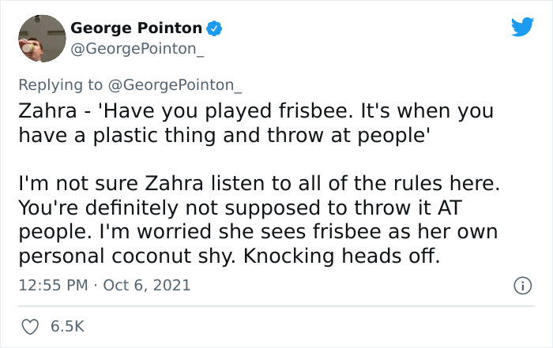Click the blue verified badge

[x=214, y=28]
